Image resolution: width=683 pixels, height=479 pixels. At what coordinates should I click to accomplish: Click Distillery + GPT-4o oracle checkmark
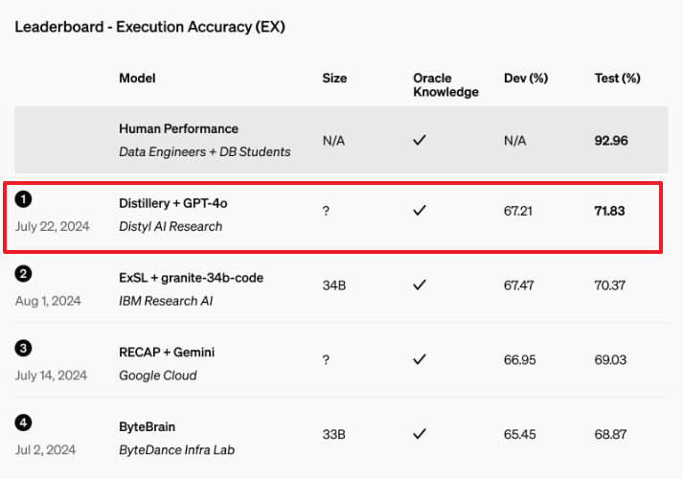tap(420, 211)
